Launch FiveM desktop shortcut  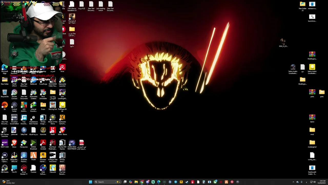pos(34,156)
